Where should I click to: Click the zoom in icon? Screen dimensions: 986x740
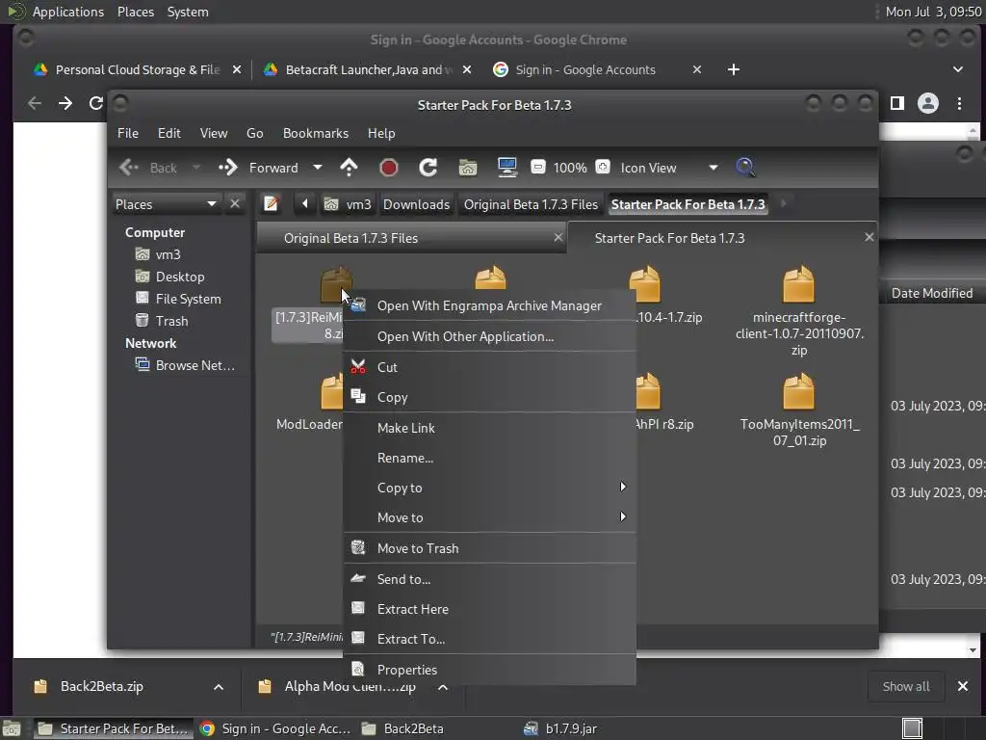603,167
